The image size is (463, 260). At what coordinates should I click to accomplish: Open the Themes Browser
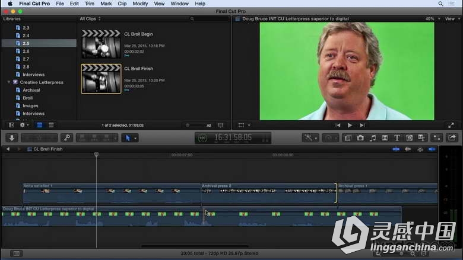pyautogui.click(x=421, y=138)
